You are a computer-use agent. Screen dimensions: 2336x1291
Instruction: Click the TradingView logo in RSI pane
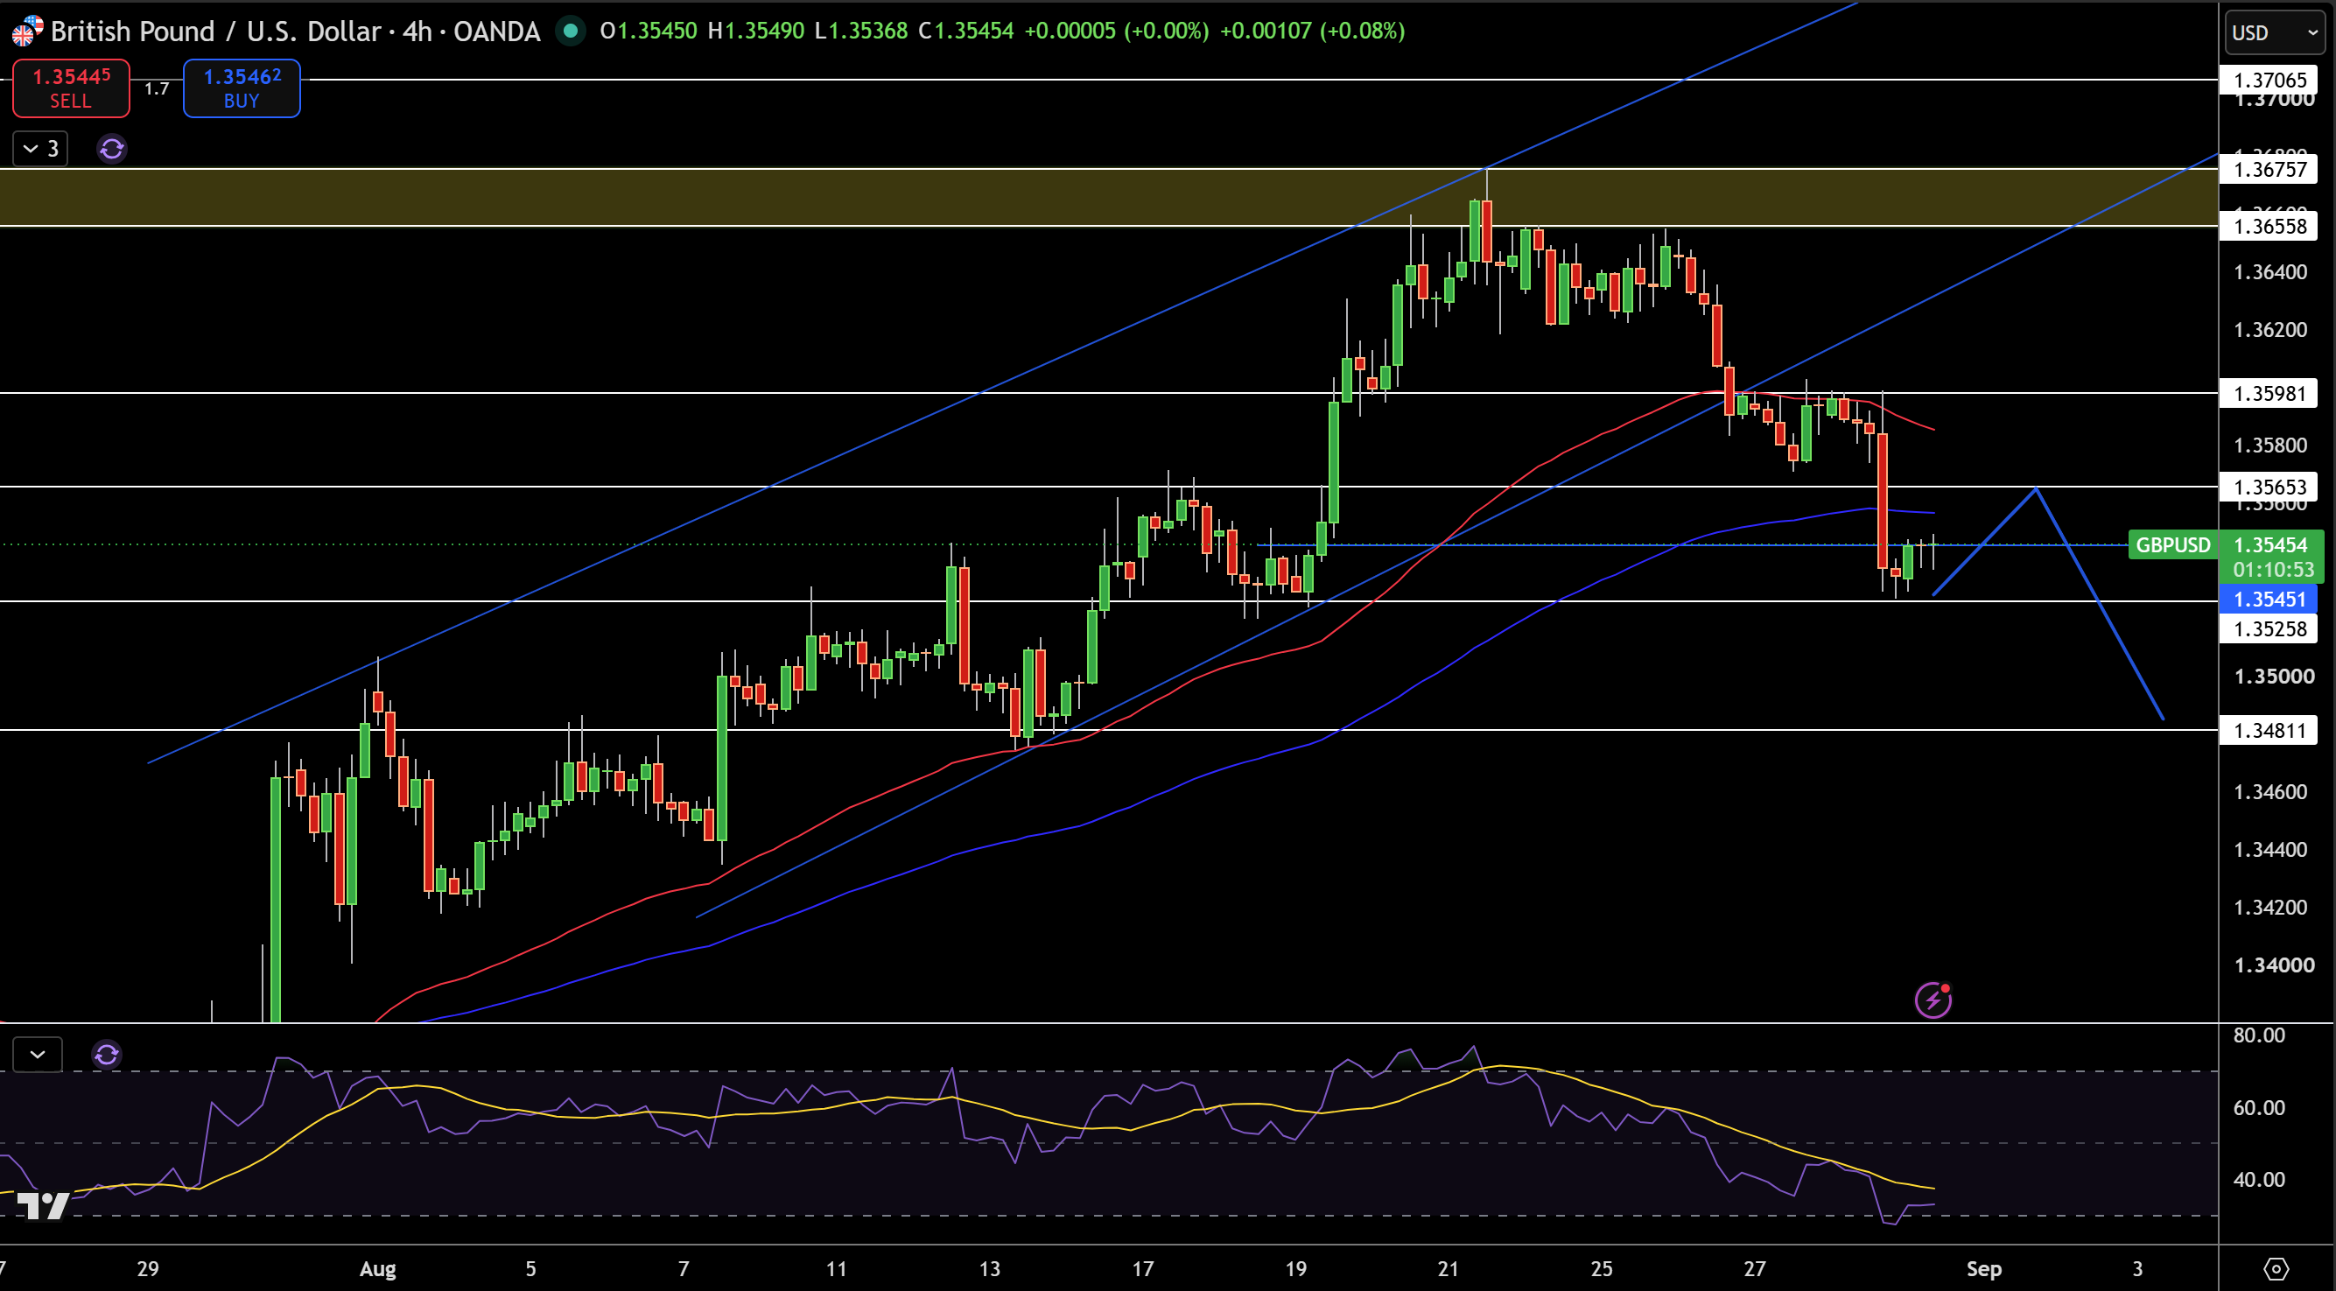43,1205
